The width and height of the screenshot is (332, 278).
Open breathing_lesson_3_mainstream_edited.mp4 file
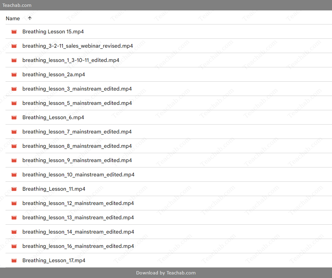77,89
